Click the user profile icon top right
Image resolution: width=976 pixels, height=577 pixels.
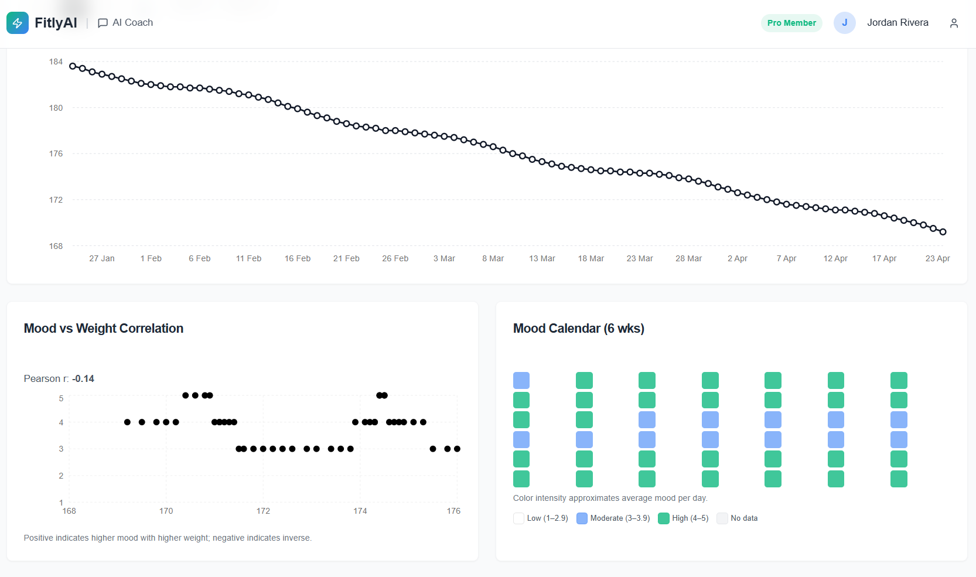pyautogui.click(x=954, y=23)
